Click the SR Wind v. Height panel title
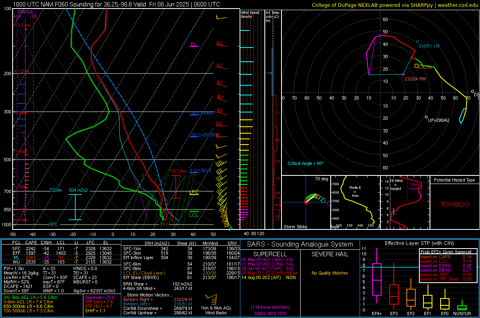 tap(396, 185)
